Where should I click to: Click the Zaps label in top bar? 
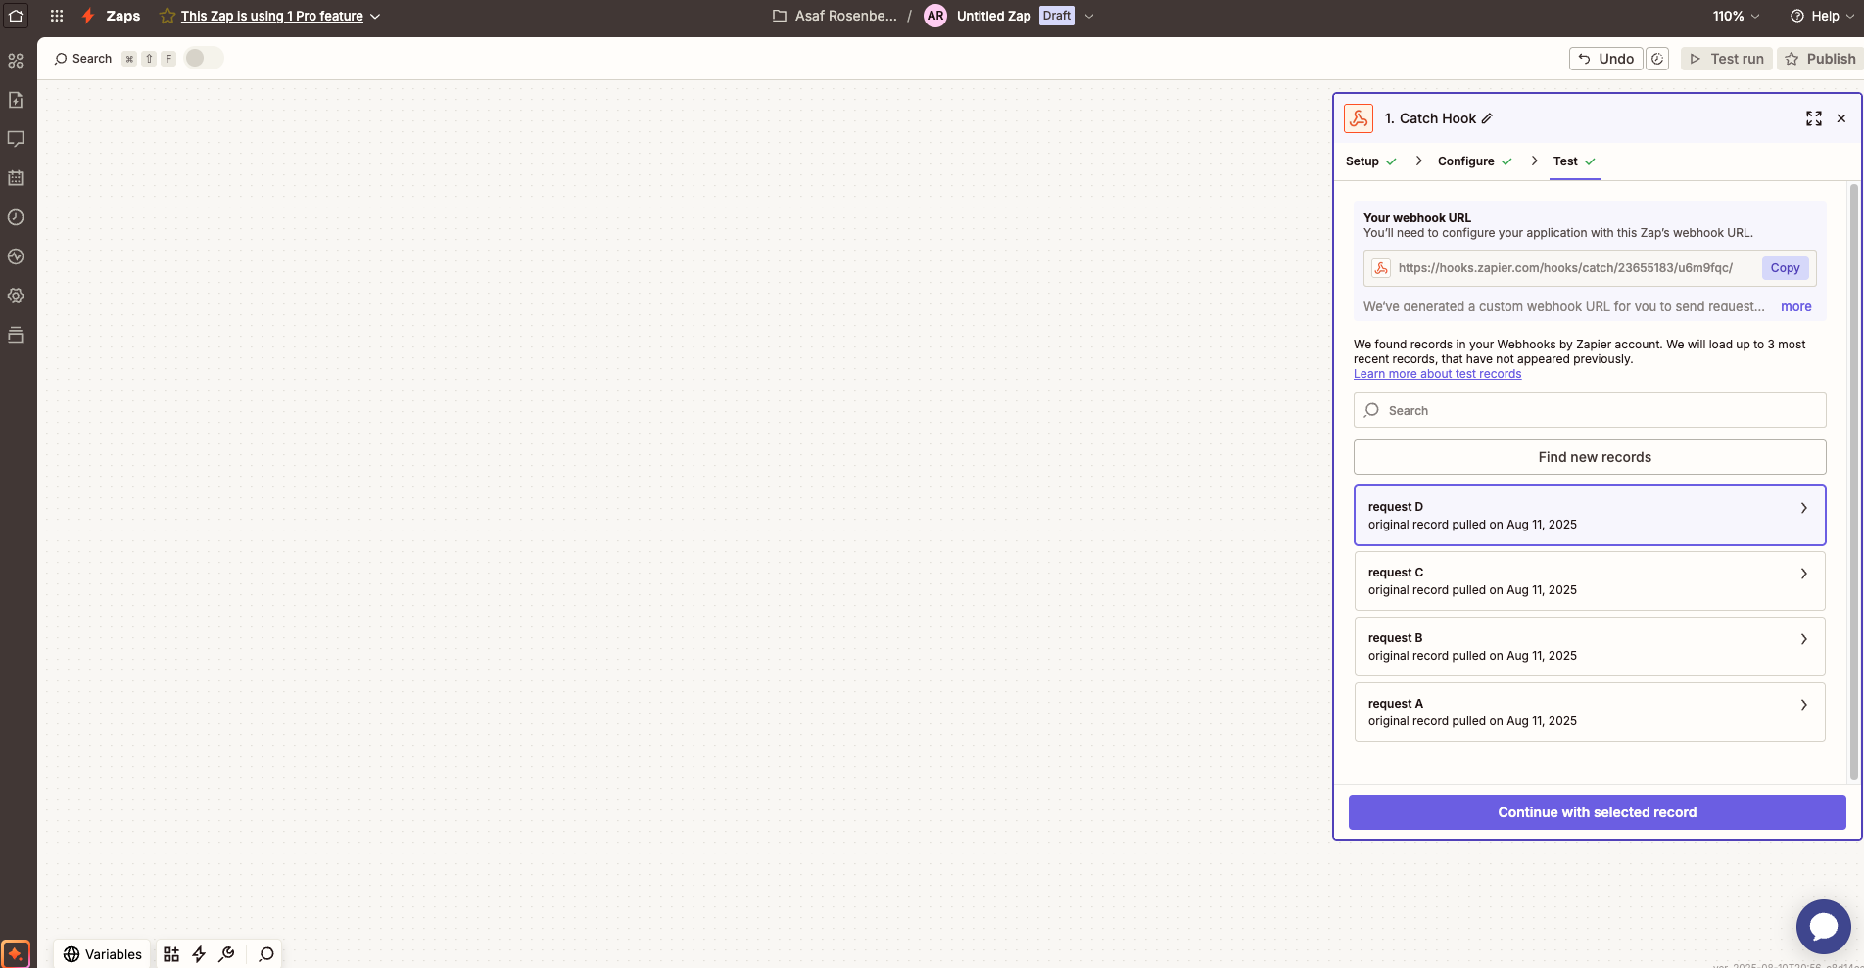tap(123, 16)
